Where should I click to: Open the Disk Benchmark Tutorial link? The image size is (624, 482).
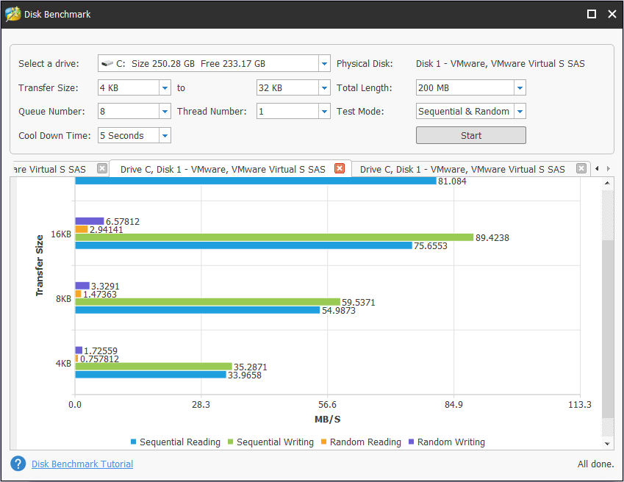pos(82,464)
